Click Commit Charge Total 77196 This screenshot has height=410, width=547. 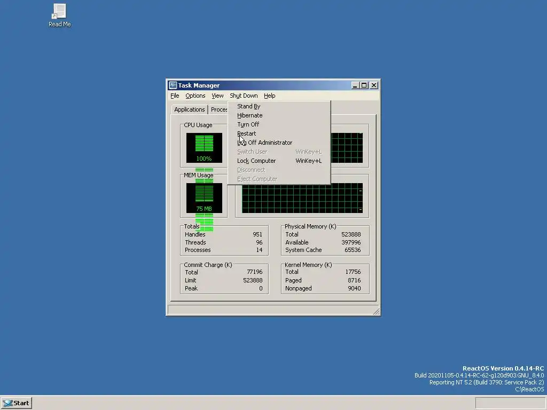(x=255, y=272)
